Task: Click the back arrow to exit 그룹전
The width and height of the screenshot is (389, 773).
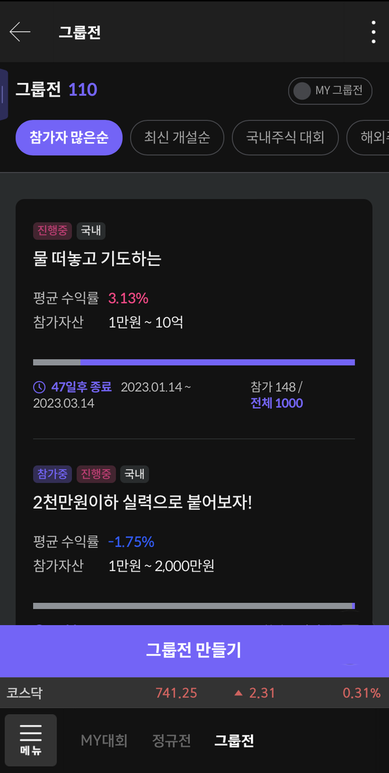Action: 20,31
